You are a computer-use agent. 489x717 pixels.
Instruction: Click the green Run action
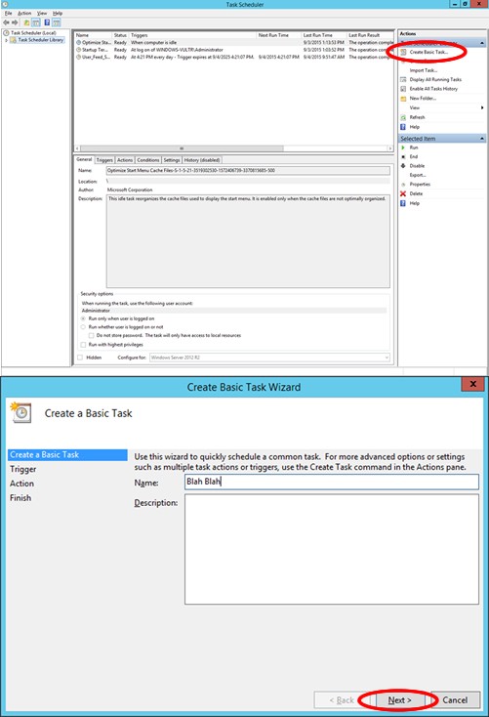point(414,148)
